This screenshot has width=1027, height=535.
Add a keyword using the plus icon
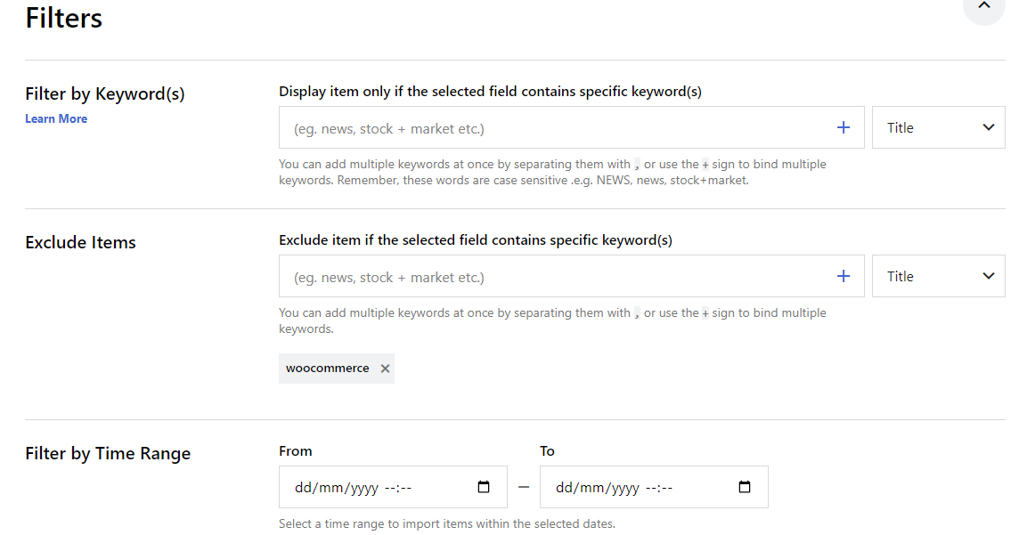point(843,127)
